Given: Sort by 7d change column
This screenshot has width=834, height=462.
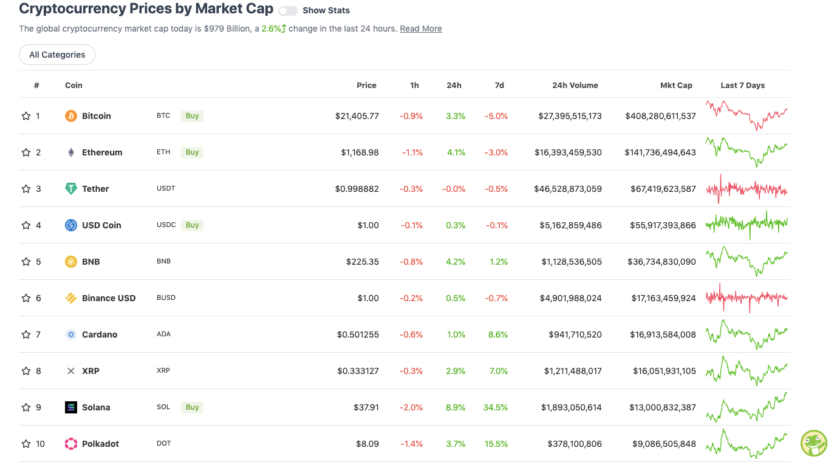Looking at the screenshot, I should point(499,86).
